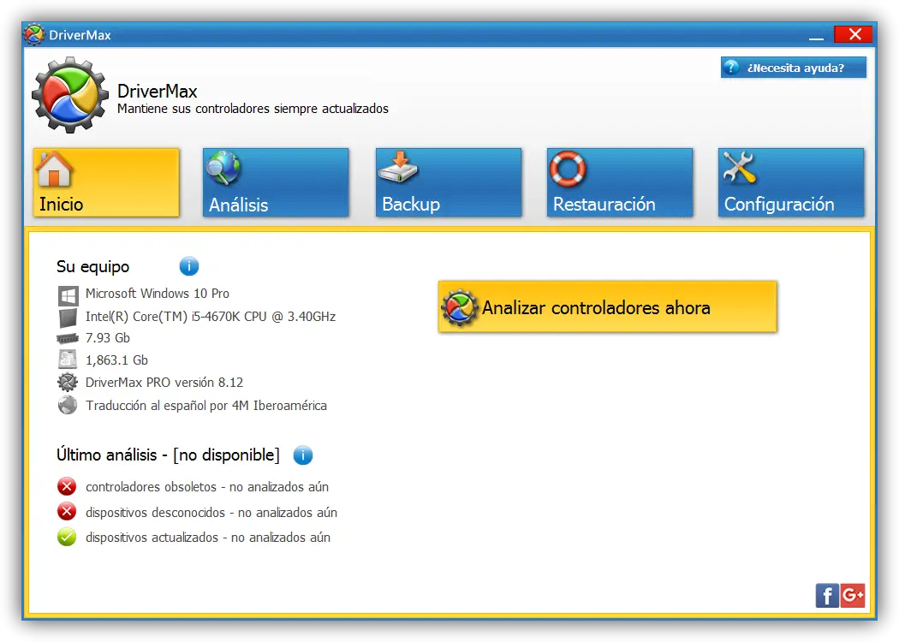The width and height of the screenshot is (899, 642).
Task: Click the globe icon beside Traducción al español
Action: click(68, 405)
